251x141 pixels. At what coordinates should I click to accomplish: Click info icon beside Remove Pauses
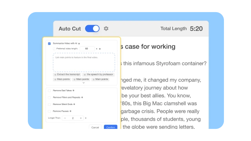click(71, 111)
